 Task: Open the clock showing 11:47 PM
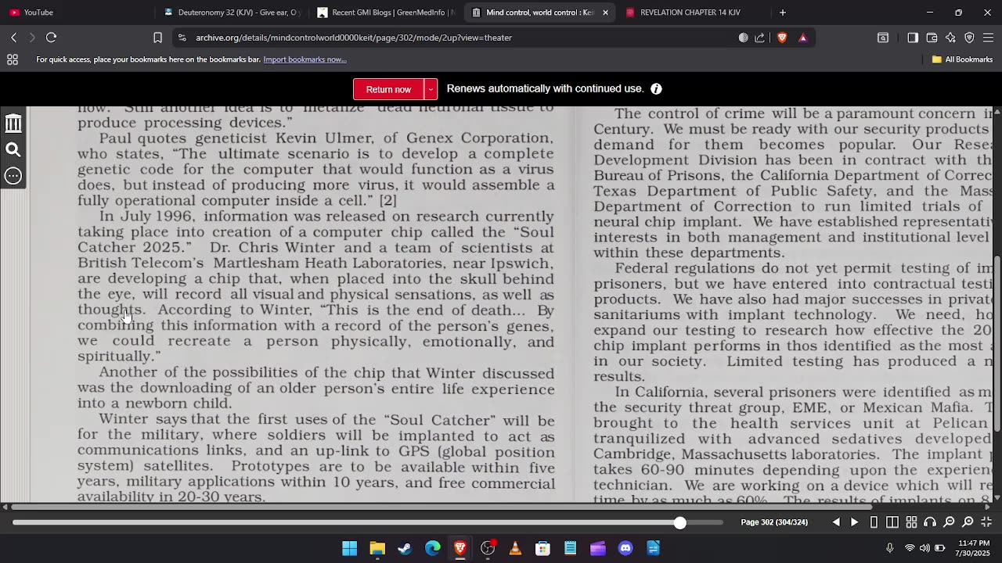coord(973,548)
